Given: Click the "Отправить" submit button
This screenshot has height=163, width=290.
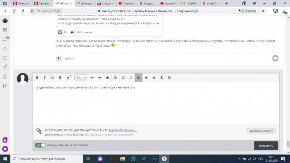Looking at the screenshot, I should (266, 146).
